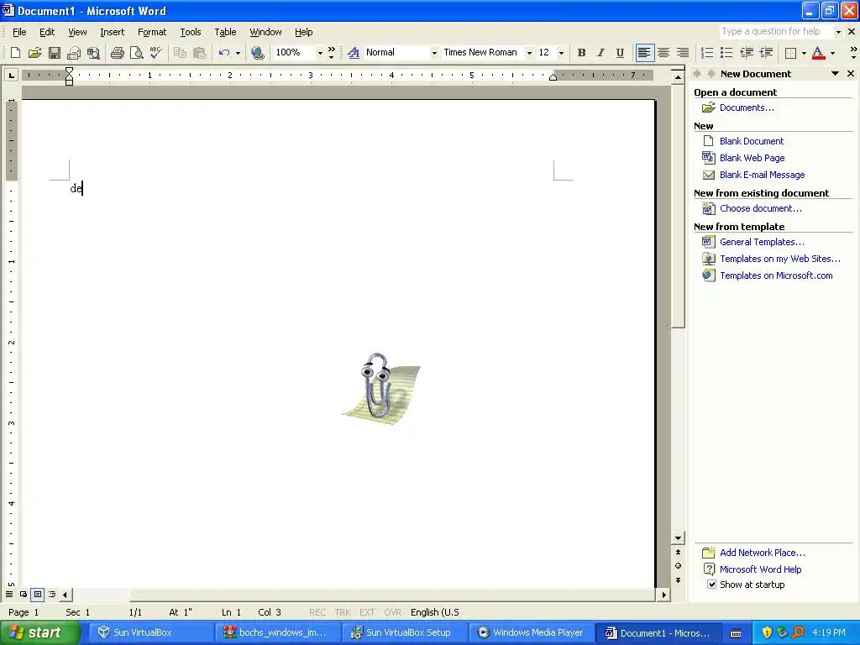Decrease the paragraph indent
860x645 pixels.
click(x=747, y=53)
